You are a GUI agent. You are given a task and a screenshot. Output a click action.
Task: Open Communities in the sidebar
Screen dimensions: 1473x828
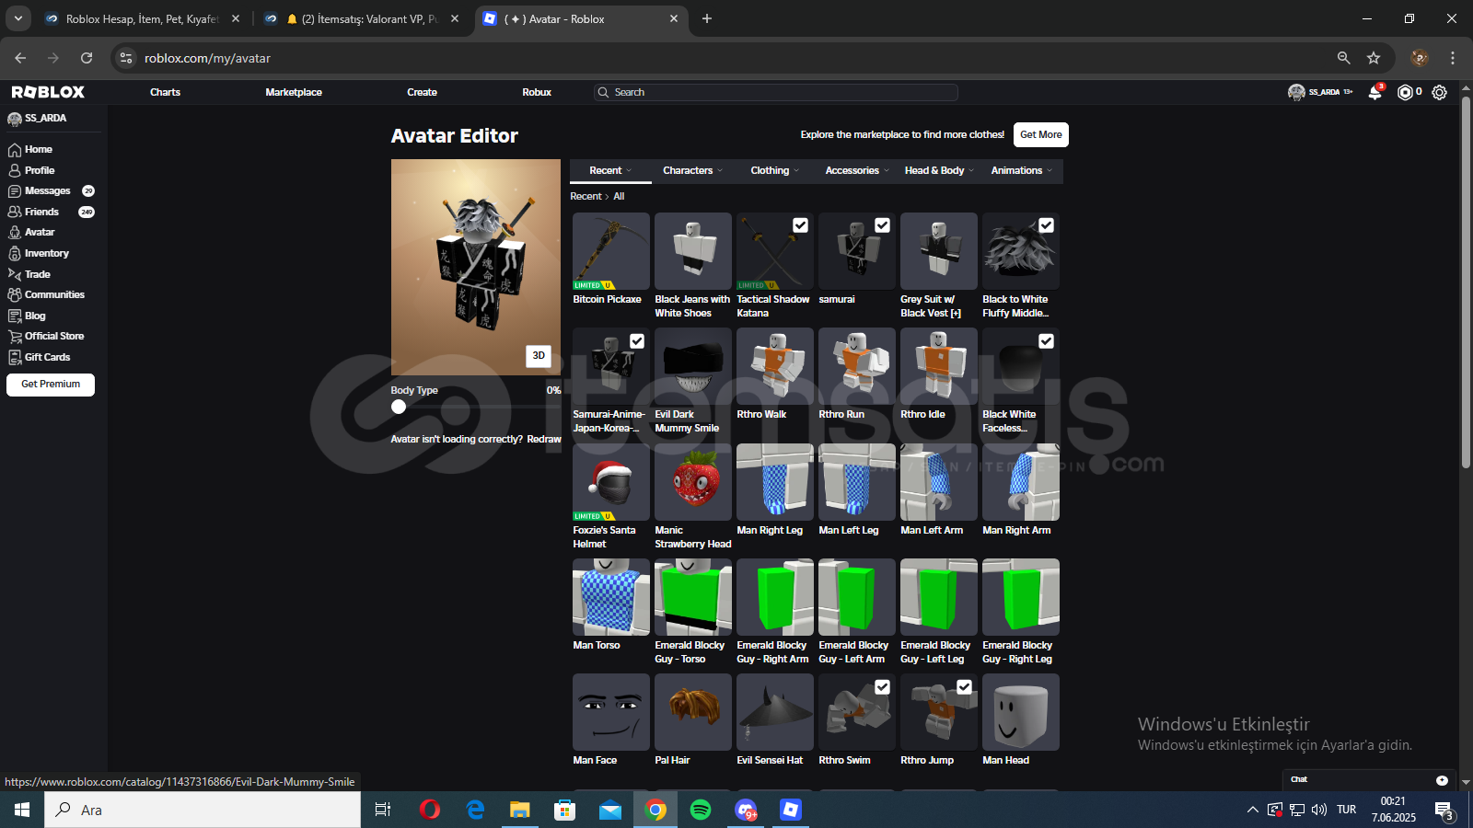click(54, 294)
